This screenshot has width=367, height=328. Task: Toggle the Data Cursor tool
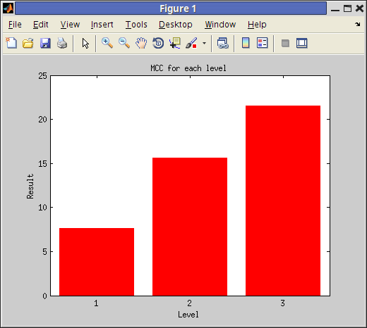(175, 43)
